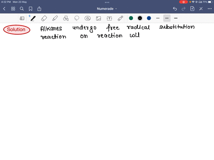Image resolution: width=214 pixels, height=160 pixels.
Task: Tap the handwritten word 'radical'
Action: (138, 27)
